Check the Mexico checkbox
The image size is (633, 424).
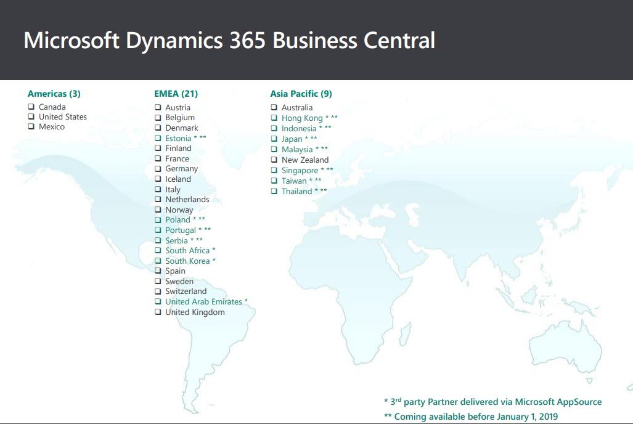(31, 126)
